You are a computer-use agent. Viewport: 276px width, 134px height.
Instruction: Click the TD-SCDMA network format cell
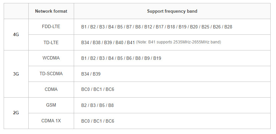pyautogui.click(x=51, y=74)
